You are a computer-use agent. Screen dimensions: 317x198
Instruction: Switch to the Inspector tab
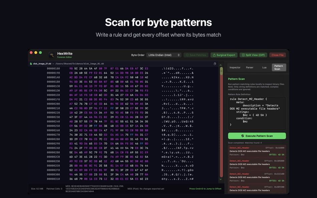pyautogui.click(x=235, y=67)
